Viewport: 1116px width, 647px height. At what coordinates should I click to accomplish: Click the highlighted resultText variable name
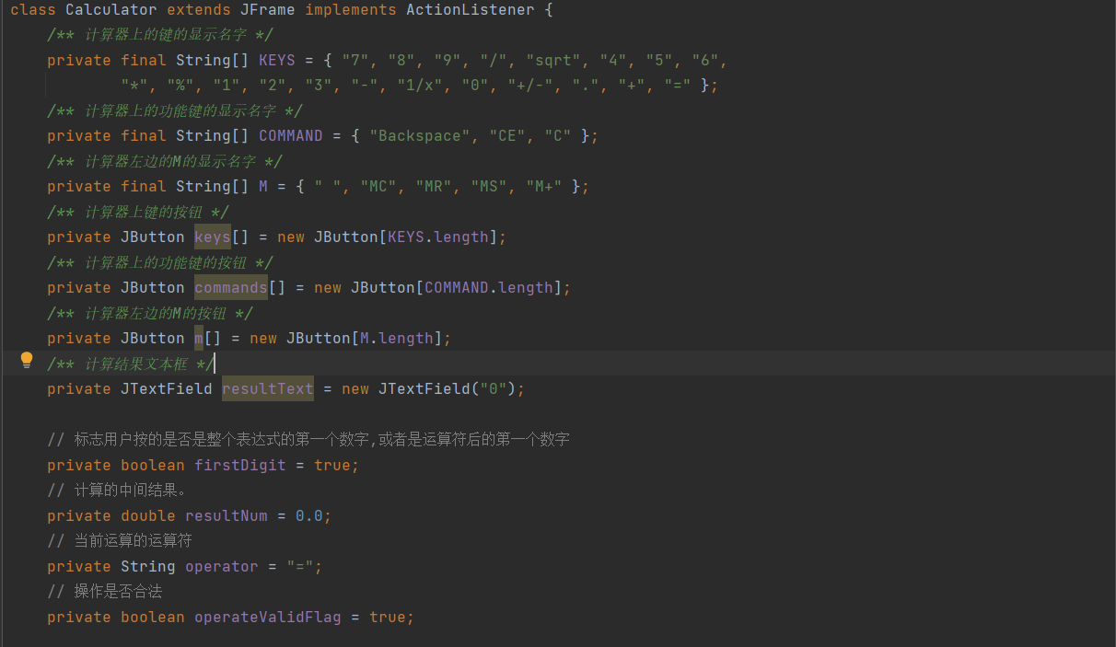click(267, 389)
